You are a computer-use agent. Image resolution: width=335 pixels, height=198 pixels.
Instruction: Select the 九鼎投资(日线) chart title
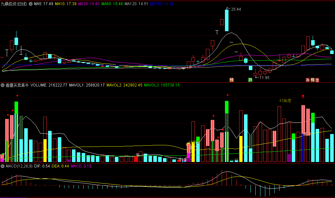click(14, 4)
